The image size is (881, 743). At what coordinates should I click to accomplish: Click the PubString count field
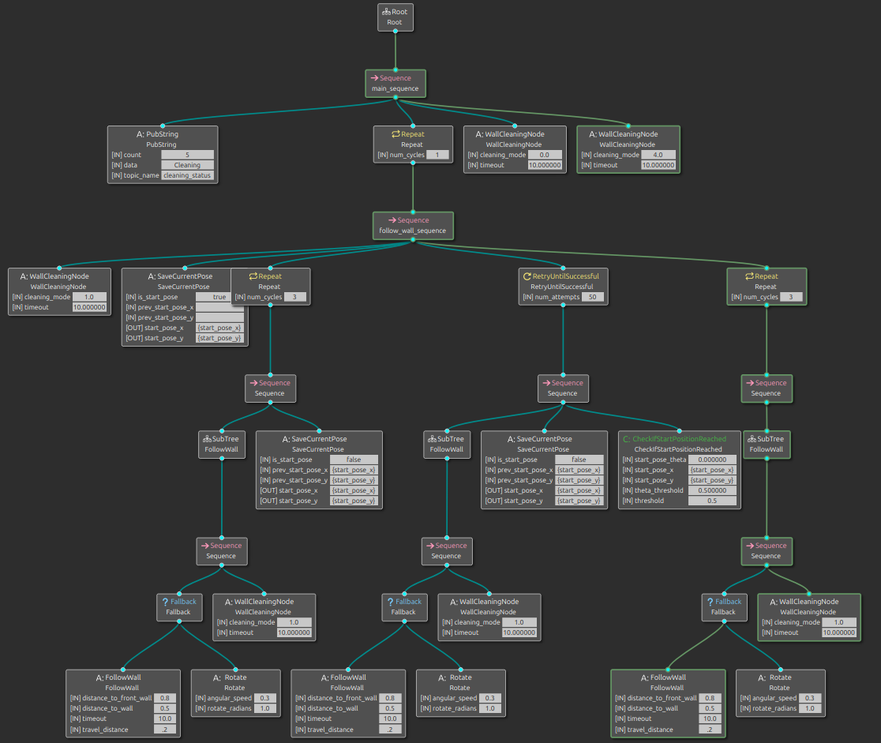187,155
